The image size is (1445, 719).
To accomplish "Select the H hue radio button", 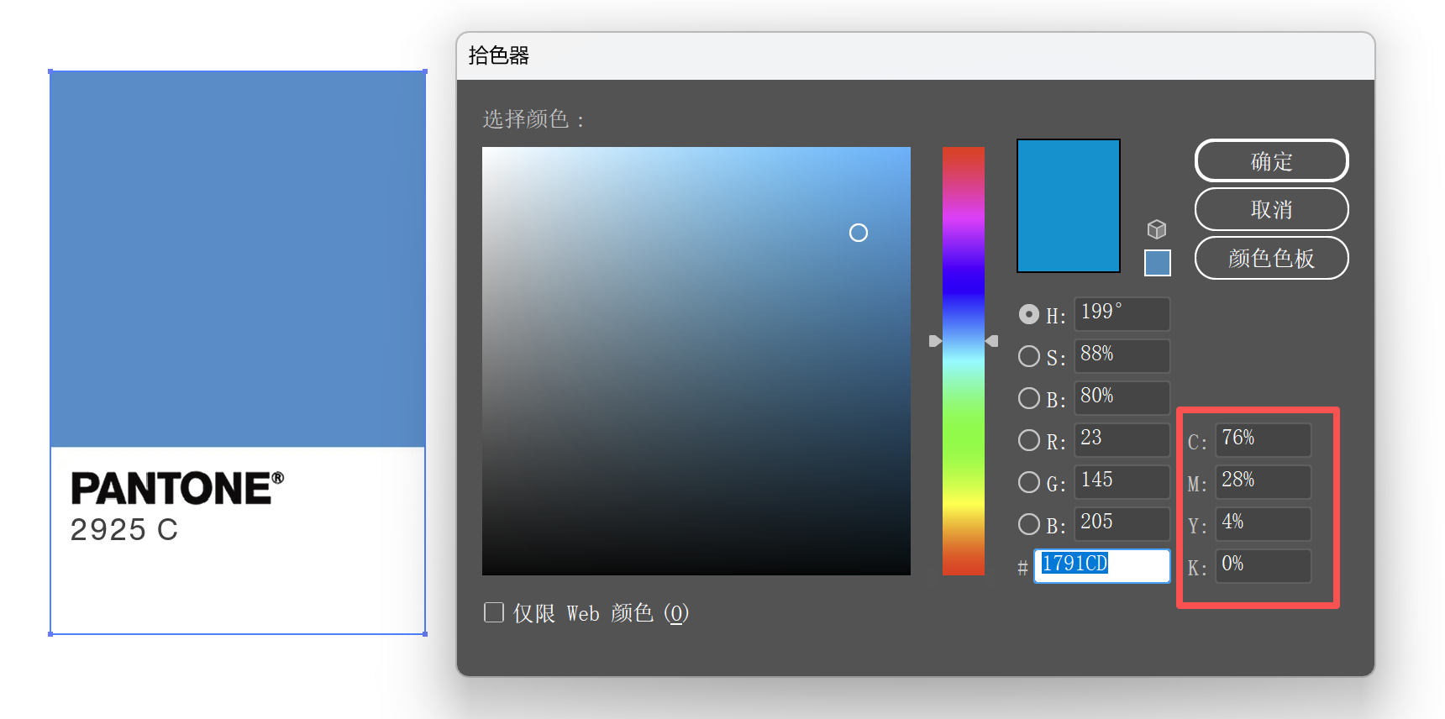I will 1029,314.
